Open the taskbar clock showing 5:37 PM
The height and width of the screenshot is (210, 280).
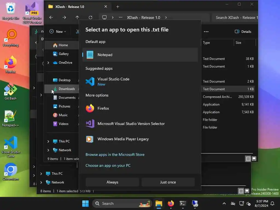(x=261, y=203)
